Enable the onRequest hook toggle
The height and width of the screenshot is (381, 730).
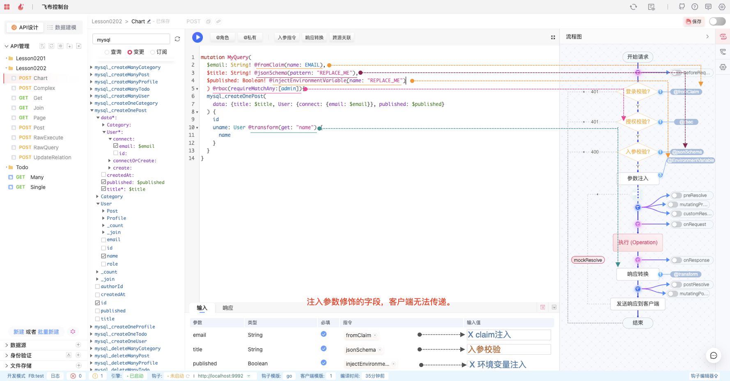click(676, 224)
